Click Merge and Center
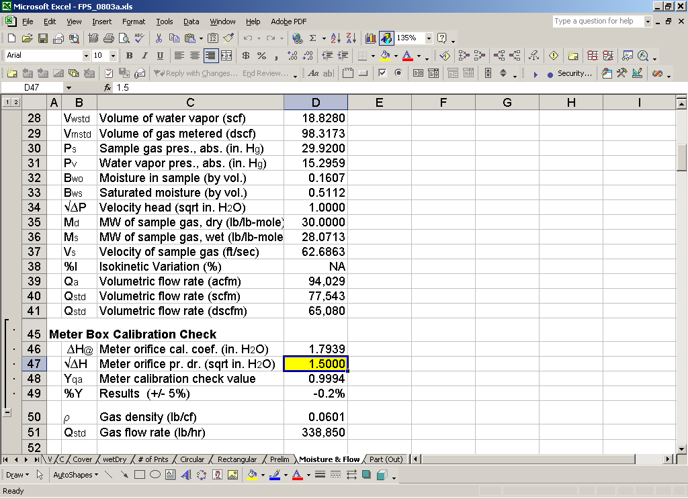 [x=226, y=56]
